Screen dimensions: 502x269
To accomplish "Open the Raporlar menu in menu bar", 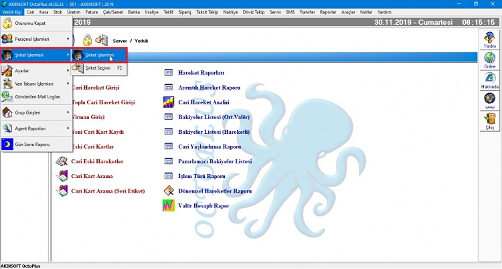I will click(328, 12).
